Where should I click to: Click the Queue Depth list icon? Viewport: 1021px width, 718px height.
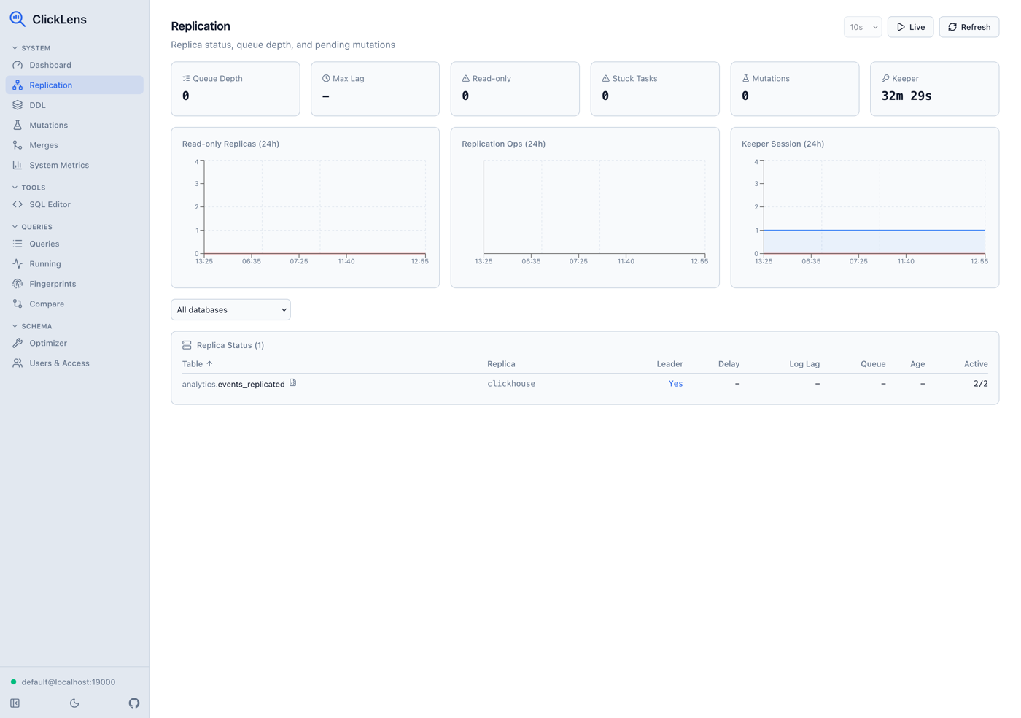pos(186,78)
